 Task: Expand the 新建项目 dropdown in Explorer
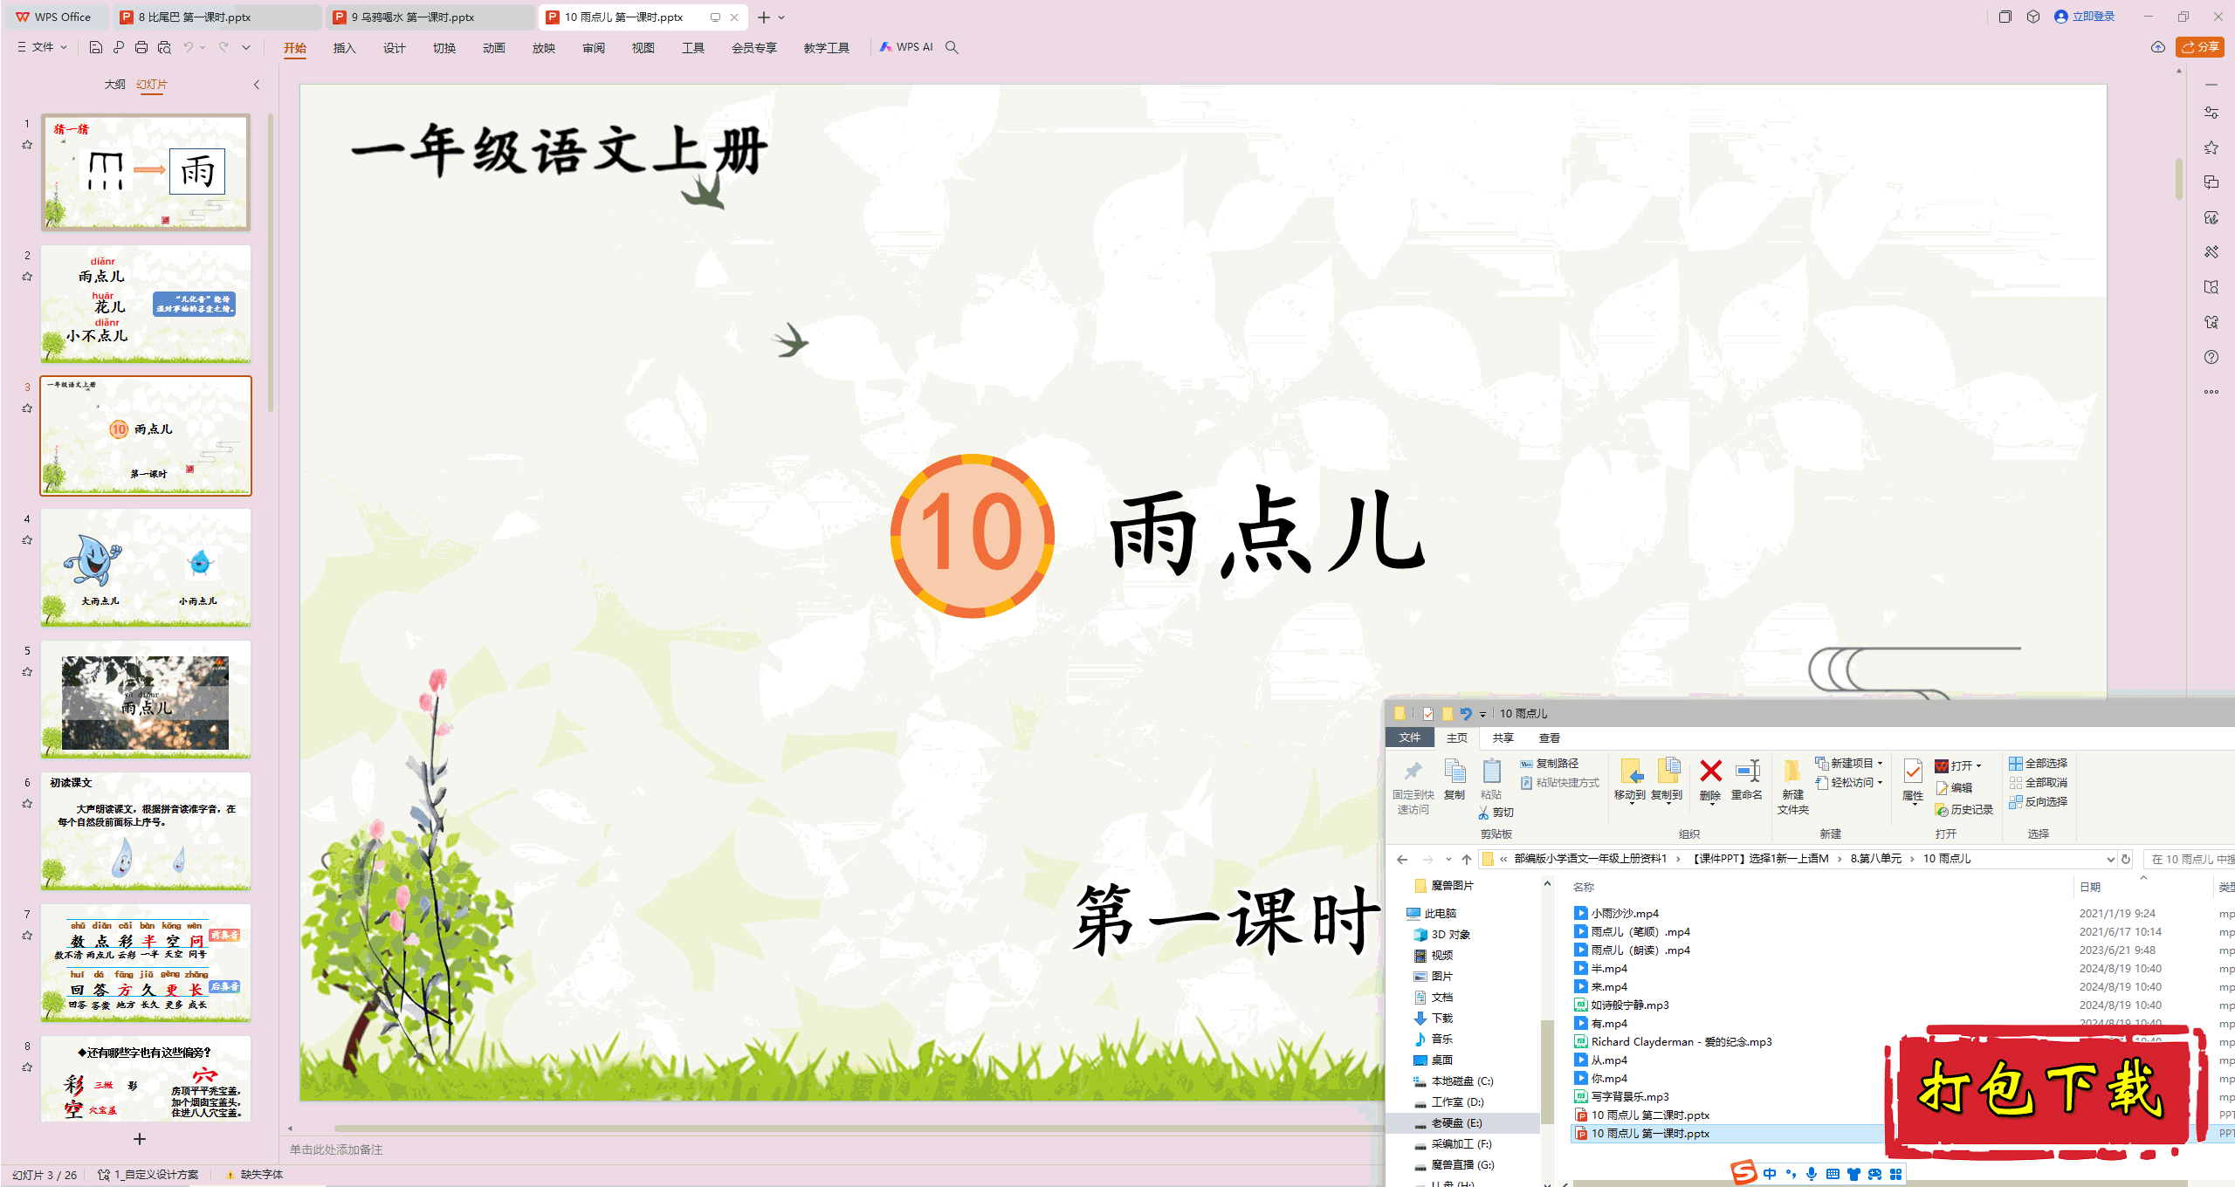1880,764
